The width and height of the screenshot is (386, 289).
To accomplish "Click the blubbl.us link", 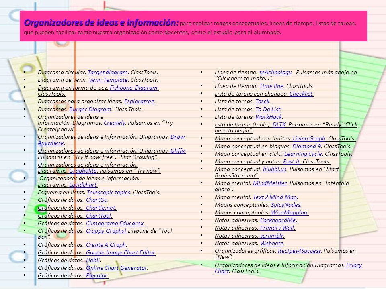I will tap(275, 169).
